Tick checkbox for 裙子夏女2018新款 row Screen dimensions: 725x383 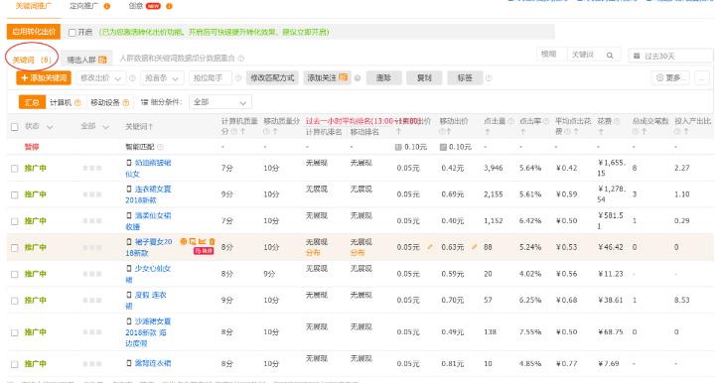(14, 248)
